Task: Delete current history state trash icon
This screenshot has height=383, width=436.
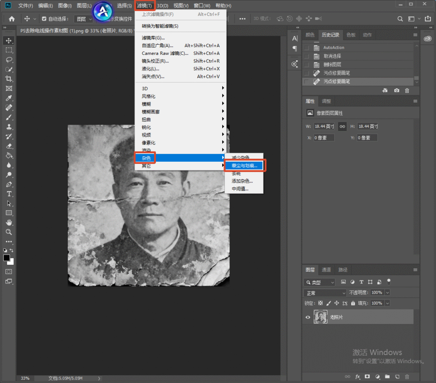Action: (x=407, y=91)
